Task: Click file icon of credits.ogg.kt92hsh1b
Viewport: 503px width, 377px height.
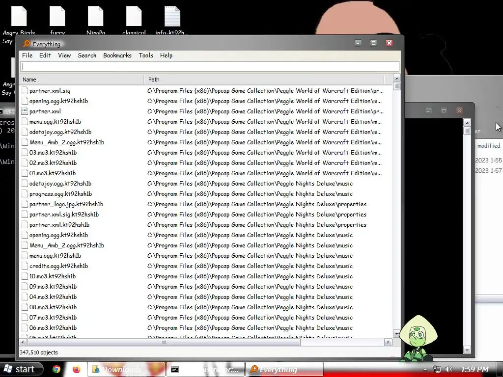Action: (25, 266)
